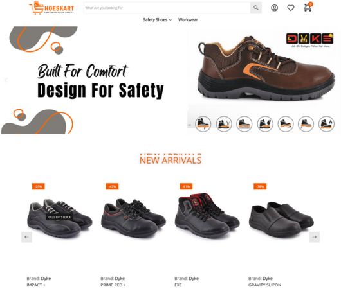The height and width of the screenshot is (289, 341).
Task: Open the shopping cart icon
Action: coord(308,7)
